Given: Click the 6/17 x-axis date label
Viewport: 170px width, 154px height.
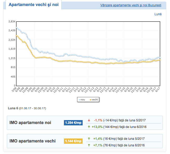Looking at the screenshot, I should coord(158,90).
